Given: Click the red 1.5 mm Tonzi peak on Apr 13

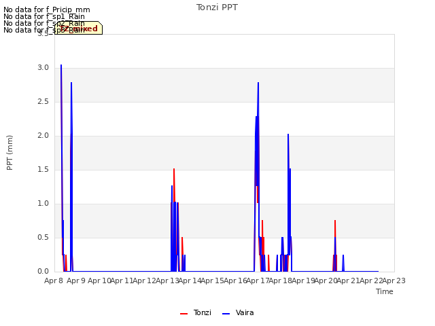Looking at the screenshot, I should (x=174, y=169).
